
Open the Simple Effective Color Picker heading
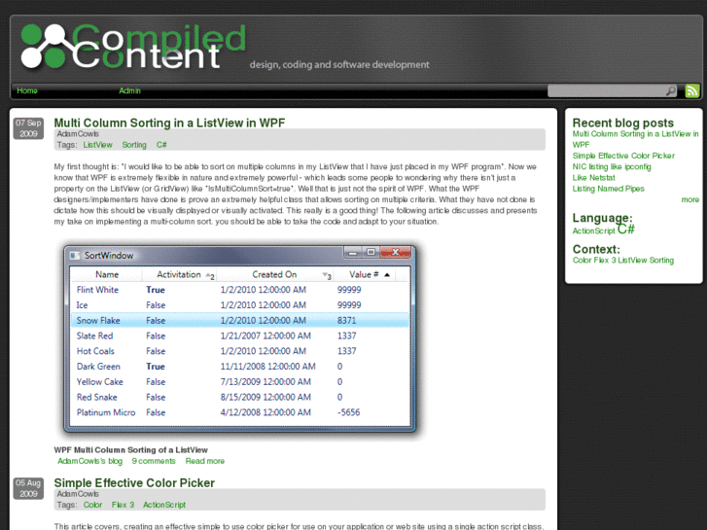click(134, 482)
